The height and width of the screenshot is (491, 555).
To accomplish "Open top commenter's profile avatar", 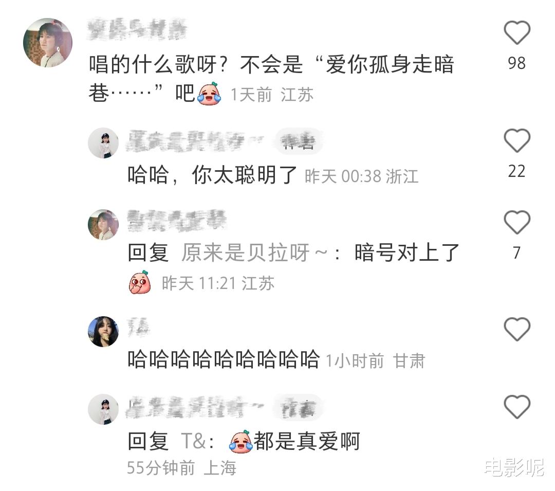I will [x=48, y=43].
